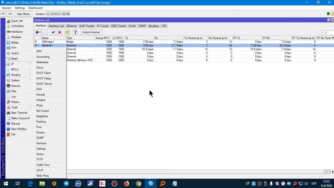Open the Interfaces sidebar entry
The height and width of the screenshot is (188, 334).
(x=17, y=32)
